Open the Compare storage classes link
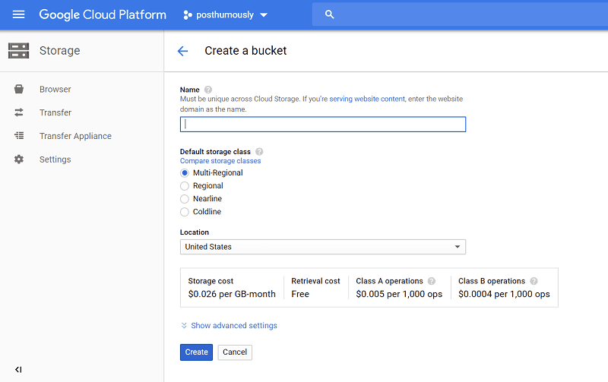Screen dimensions: 608x382 (220, 161)
